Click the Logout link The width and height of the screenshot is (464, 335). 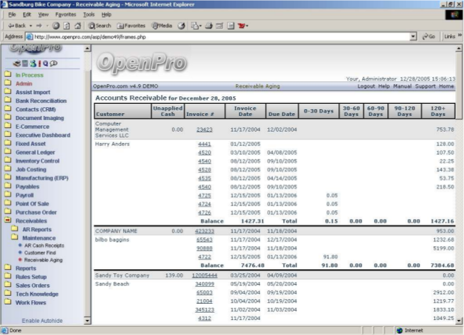pyautogui.click(x=366, y=86)
